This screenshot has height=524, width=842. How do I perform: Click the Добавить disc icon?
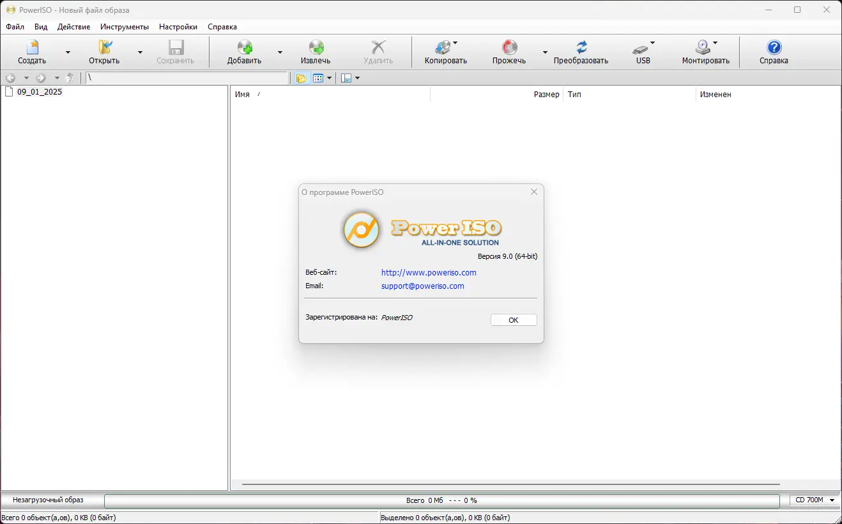[x=245, y=47]
